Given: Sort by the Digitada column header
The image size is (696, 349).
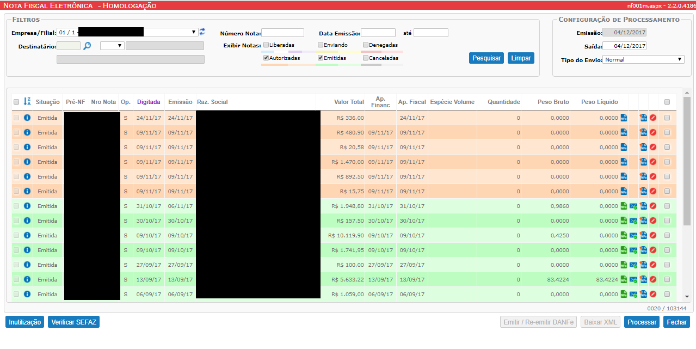Looking at the screenshot, I should point(149,102).
